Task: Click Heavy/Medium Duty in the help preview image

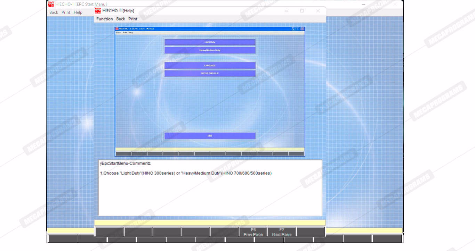Action: pyautogui.click(x=210, y=50)
